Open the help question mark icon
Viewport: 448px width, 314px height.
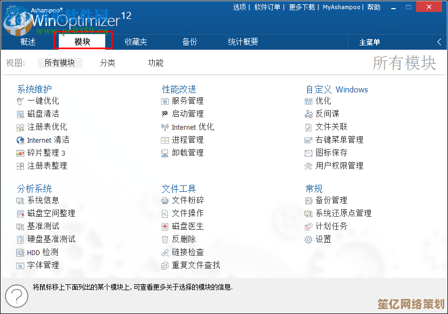[x=17, y=296]
